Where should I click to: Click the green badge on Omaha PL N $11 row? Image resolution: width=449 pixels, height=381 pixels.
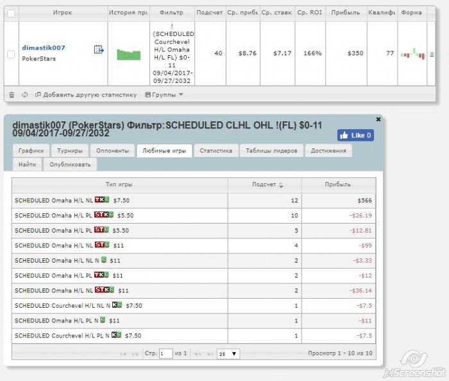103,319
